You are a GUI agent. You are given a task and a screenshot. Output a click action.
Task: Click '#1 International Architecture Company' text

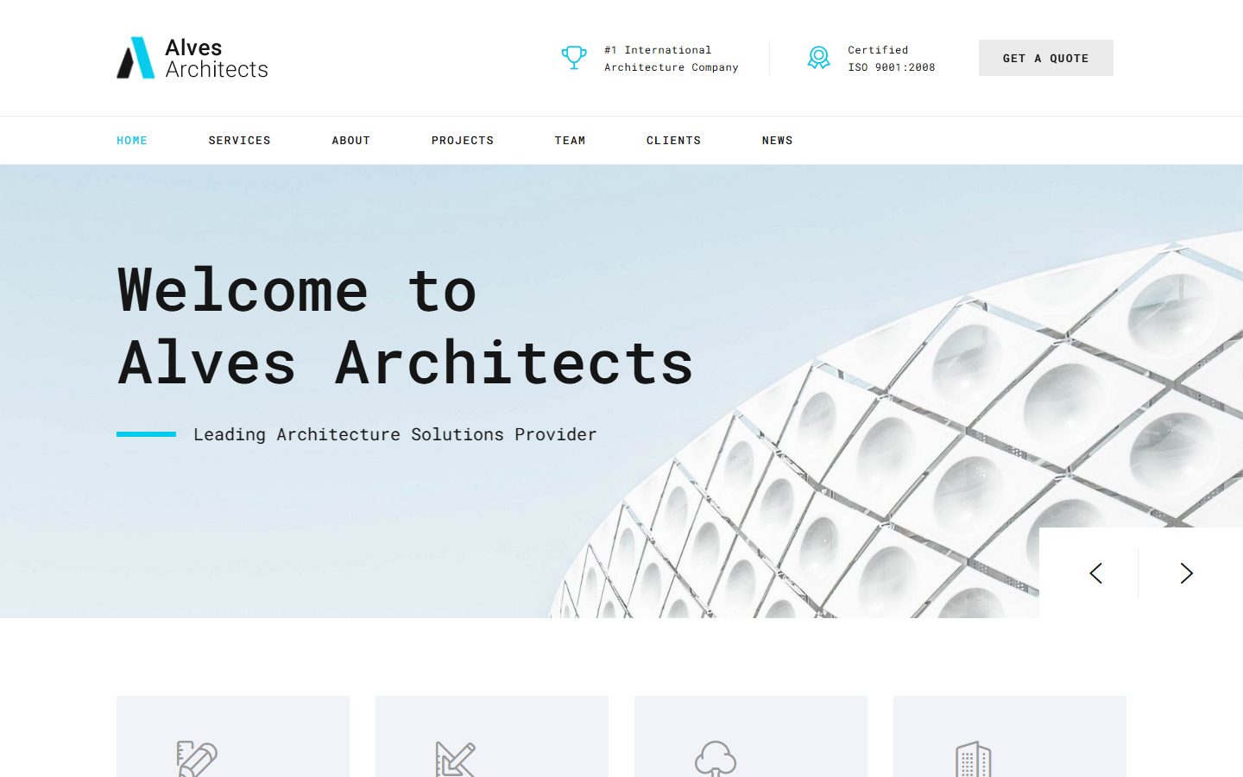point(672,59)
